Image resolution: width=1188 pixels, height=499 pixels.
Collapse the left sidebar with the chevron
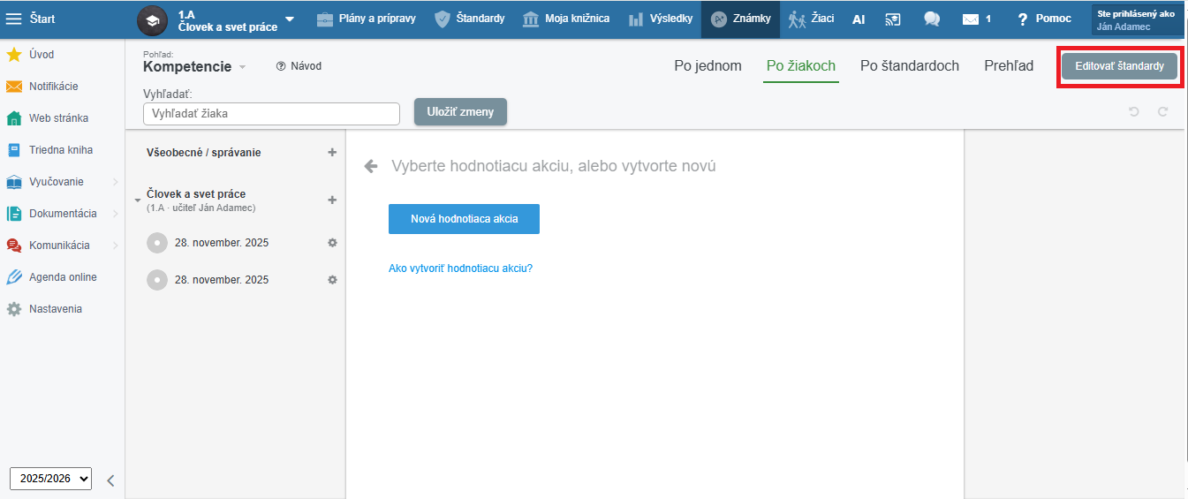(x=110, y=480)
